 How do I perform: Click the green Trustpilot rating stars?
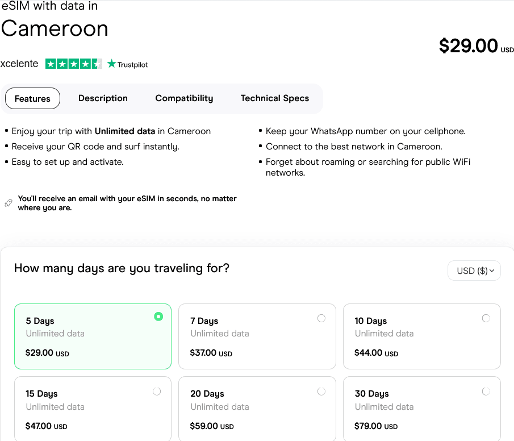[74, 64]
